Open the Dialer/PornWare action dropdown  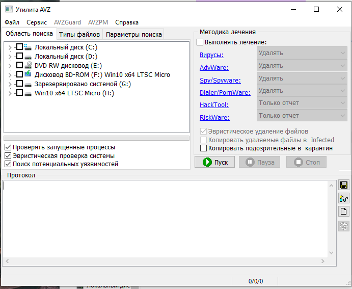pyautogui.click(x=302, y=91)
